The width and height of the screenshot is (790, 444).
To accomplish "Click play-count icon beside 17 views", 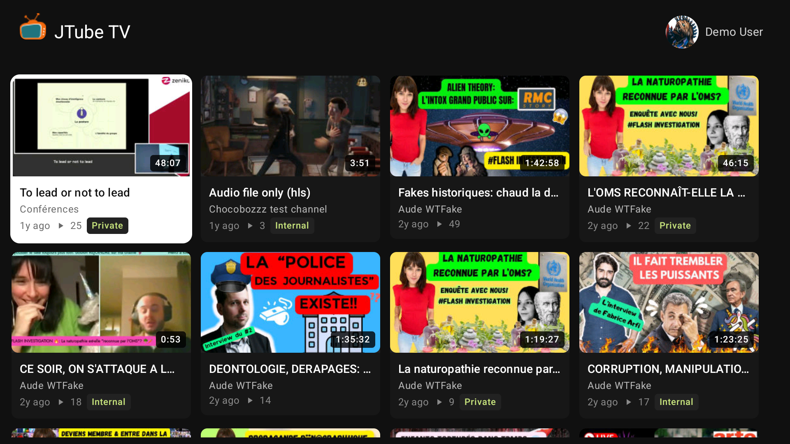I will 629,402.
